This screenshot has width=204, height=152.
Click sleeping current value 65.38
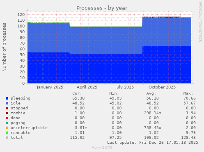click(x=78, y=98)
